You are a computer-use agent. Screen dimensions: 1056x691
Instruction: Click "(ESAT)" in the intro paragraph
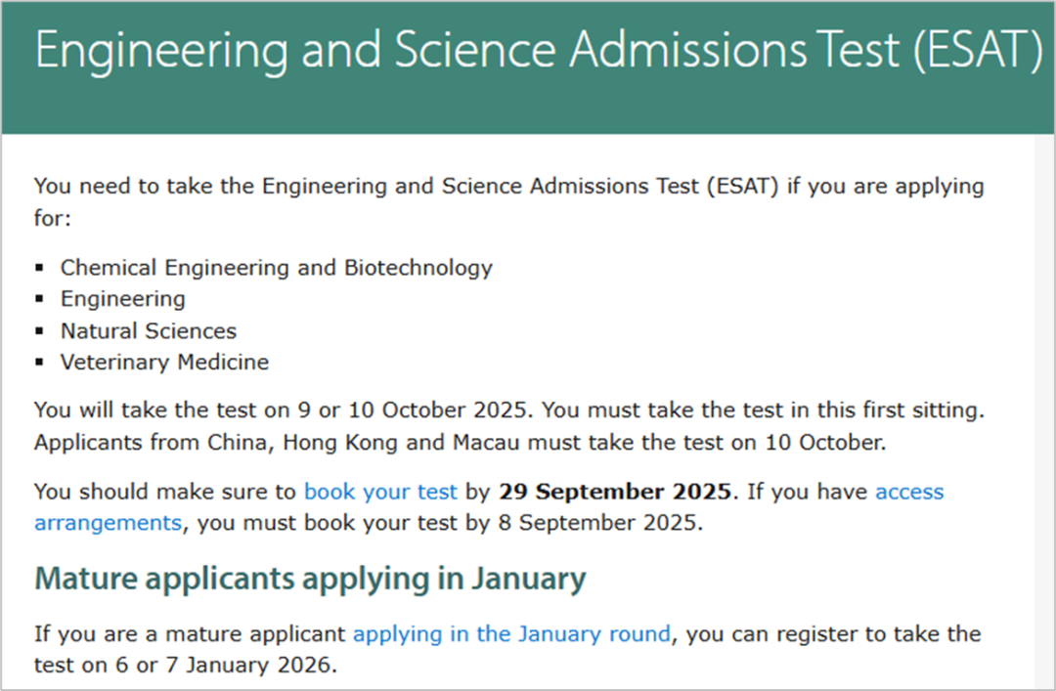[x=740, y=187]
